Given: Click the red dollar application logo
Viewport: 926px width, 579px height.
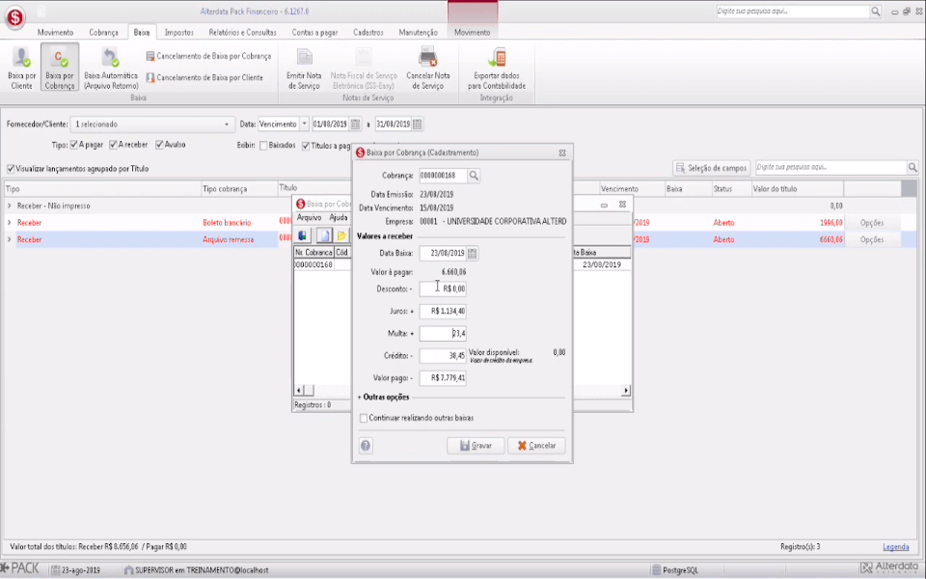Looking at the screenshot, I should tap(14, 17).
